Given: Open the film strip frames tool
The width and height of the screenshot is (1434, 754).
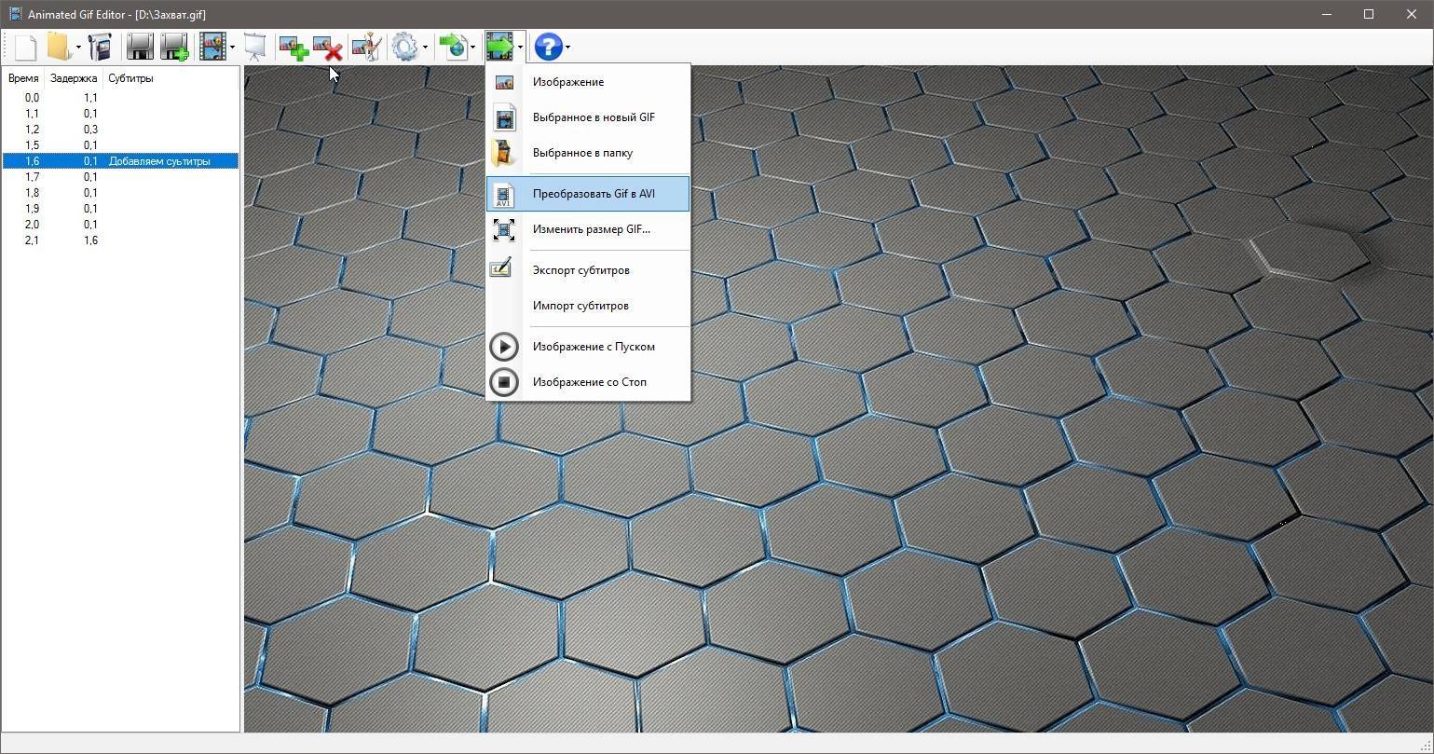Looking at the screenshot, I should pyautogui.click(x=212, y=47).
